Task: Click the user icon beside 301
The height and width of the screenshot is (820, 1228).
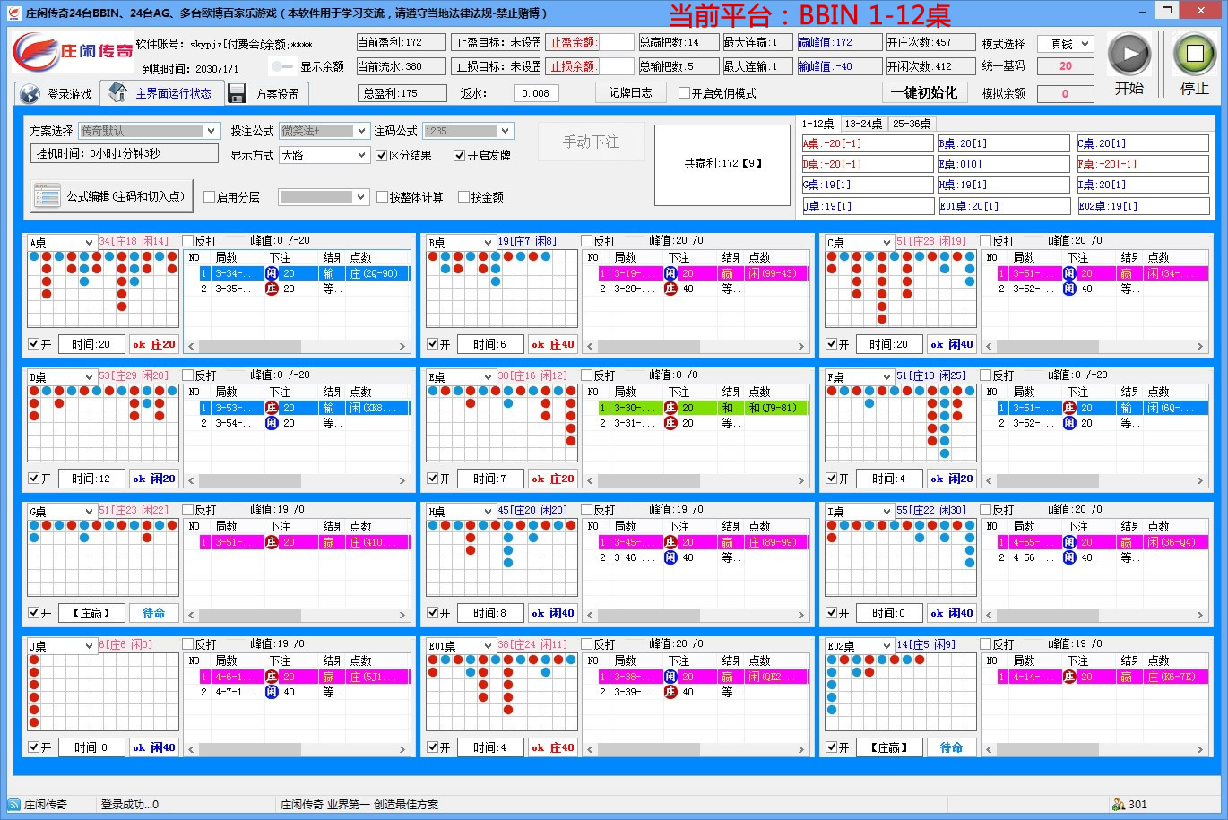Action: 1118,804
